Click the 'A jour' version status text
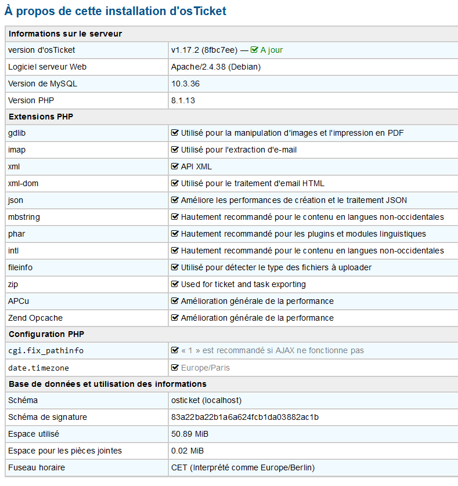The height and width of the screenshot is (486, 458). (x=271, y=50)
